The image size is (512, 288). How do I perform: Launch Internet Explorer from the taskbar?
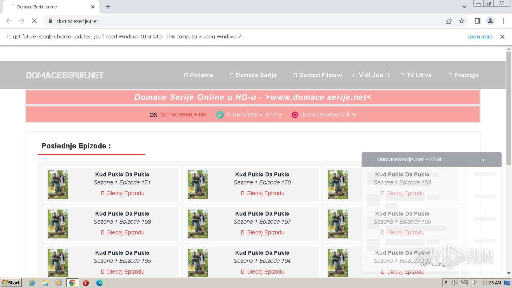coord(32,283)
